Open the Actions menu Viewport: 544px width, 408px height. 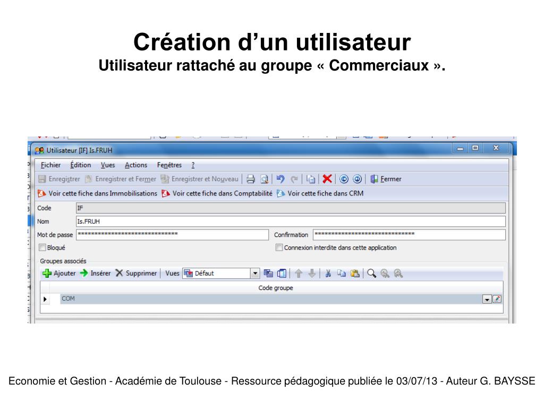(x=136, y=165)
